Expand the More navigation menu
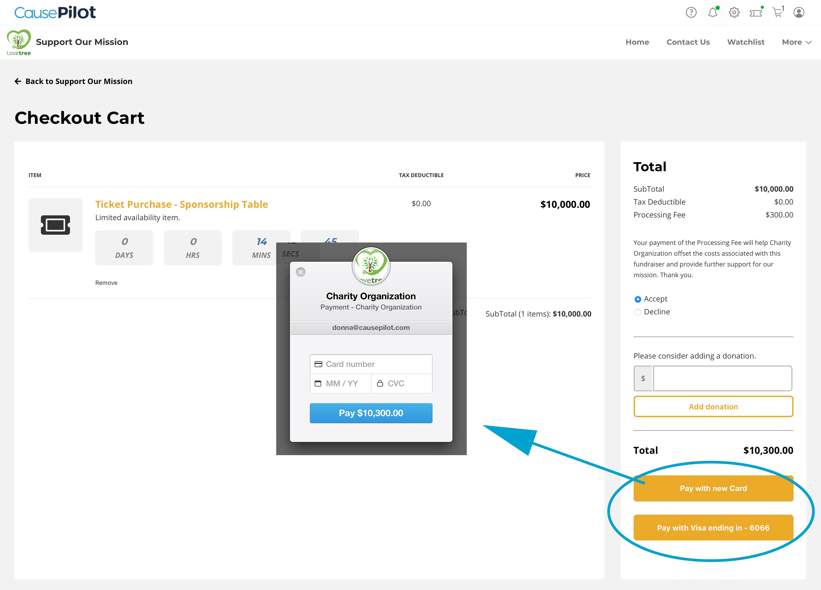The height and width of the screenshot is (590, 821). coord(797,42)
